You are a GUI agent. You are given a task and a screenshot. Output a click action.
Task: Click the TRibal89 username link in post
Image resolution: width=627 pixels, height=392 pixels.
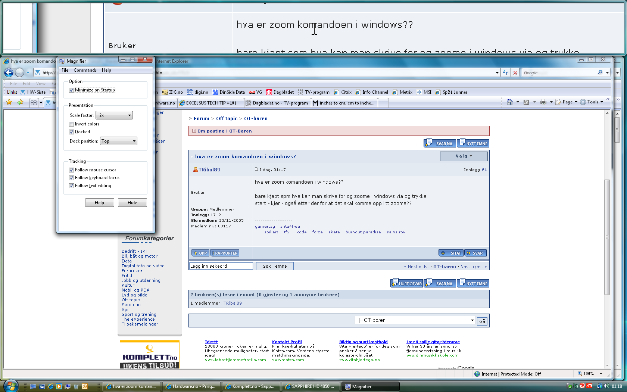(209, 169)
